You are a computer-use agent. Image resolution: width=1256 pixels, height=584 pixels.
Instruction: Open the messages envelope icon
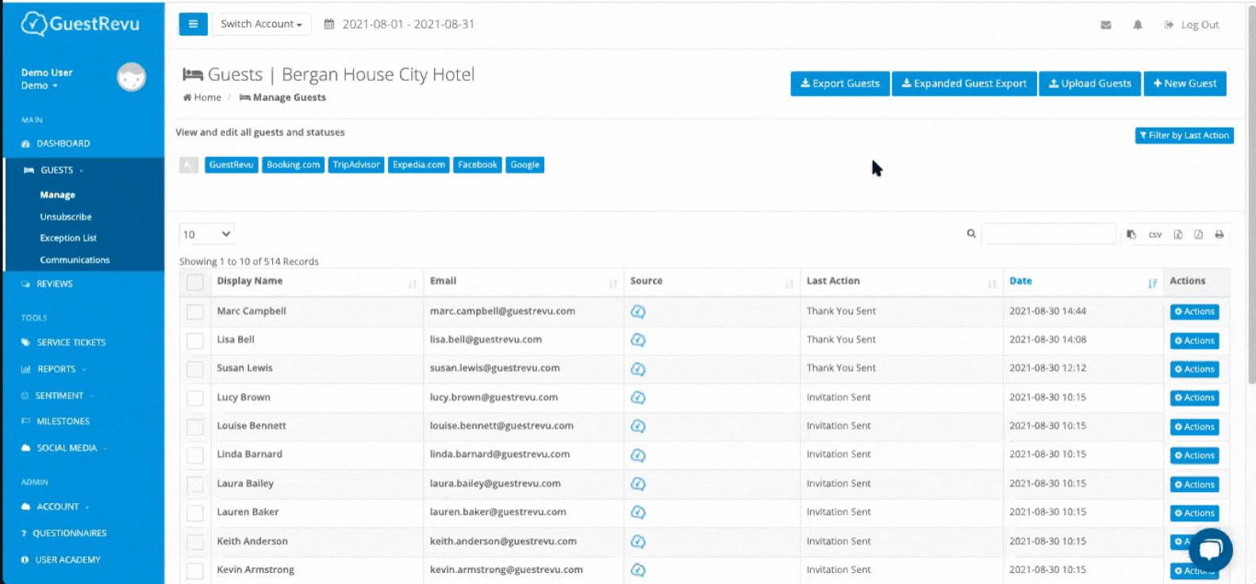(1105, 25)
